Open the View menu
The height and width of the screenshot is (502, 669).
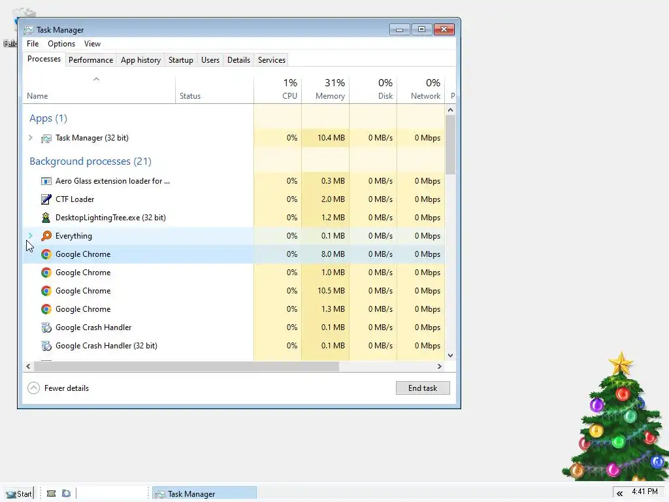[x=92, y=44]
